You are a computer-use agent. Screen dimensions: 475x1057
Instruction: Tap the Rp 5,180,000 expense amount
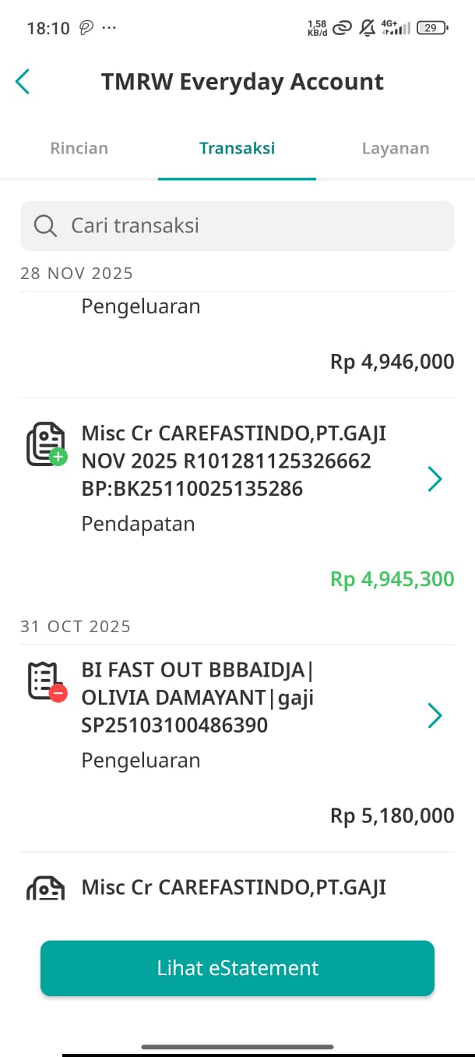pos(392,815)
